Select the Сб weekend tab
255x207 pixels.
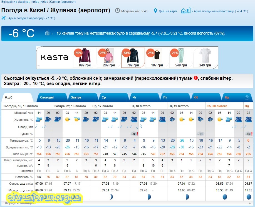click(x=196, y=98)
